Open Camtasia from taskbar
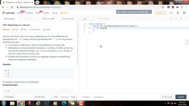This screenshot has width=189, height=106. click(x=81, y=103)
